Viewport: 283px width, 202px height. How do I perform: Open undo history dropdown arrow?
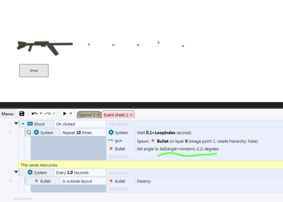pos(41,113)
